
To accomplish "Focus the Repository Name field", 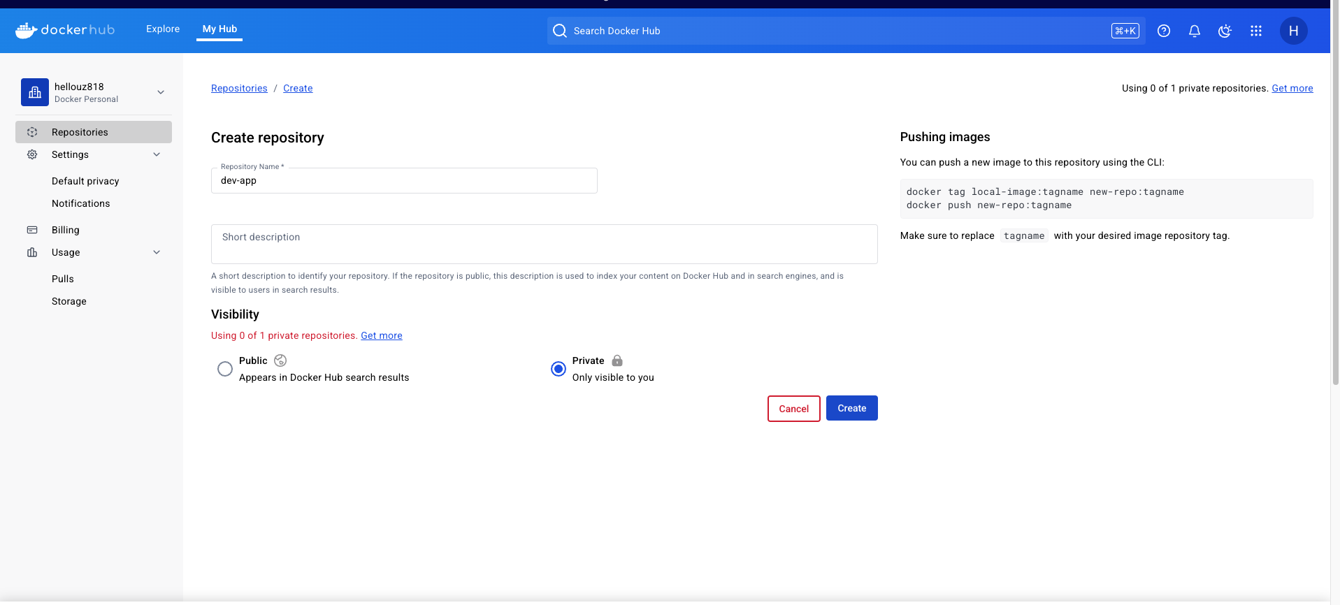I will (404, 180).
